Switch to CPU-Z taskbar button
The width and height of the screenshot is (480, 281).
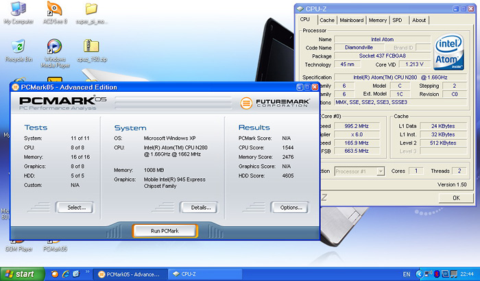click(205, 274)
